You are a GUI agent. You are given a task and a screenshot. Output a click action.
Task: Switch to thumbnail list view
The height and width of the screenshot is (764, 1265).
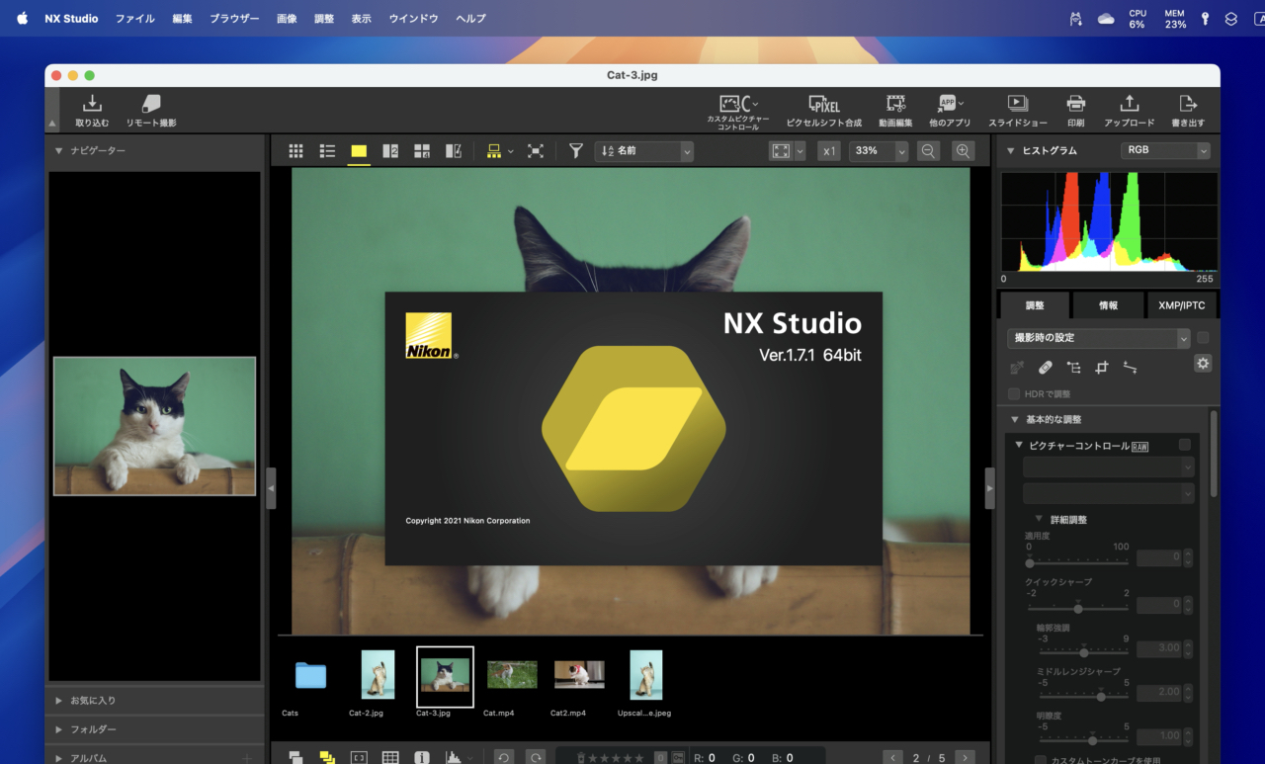pos(327,151)
